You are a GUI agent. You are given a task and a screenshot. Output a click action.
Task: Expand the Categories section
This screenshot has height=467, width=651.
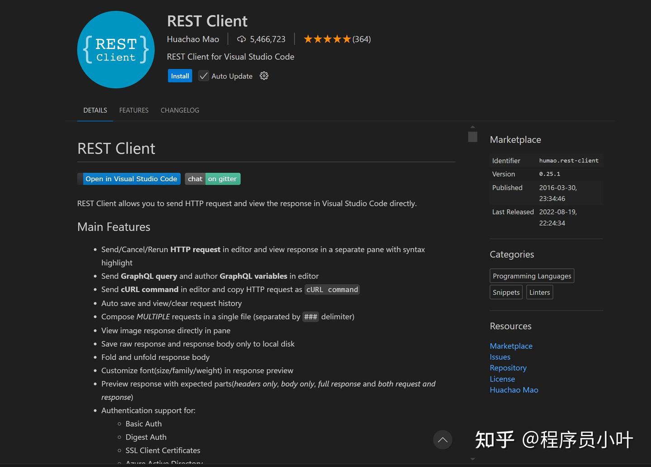click(x=511, y=254)
